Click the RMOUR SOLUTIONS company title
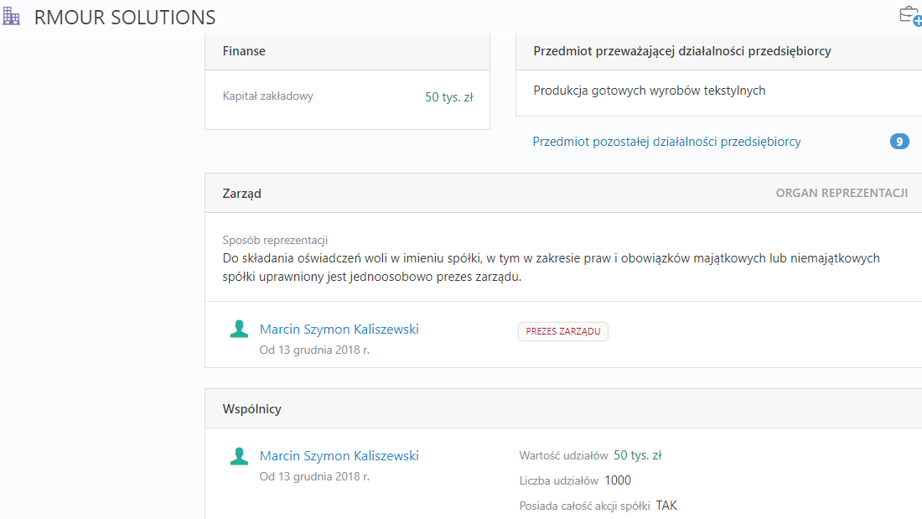Image resolution: width=922 pixels, height=519 pixels. tap(125, 17)
